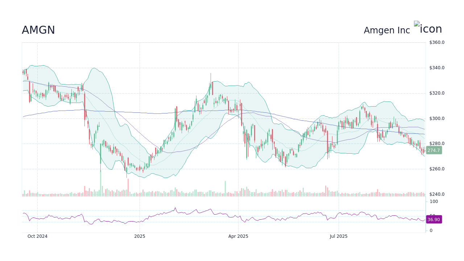This screenshot has width=464, height=261.
Task: Click the green 274.7 last price badge
Action: 434,150
